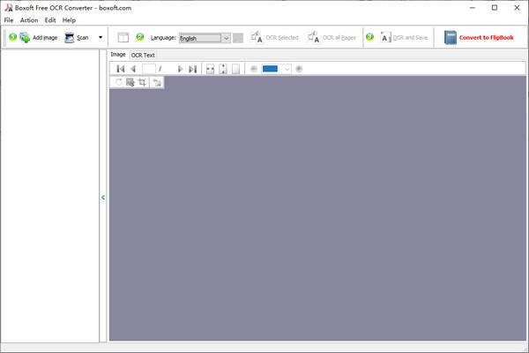Click the zoom out round button

pyautogui.click(x=254, y=69)
